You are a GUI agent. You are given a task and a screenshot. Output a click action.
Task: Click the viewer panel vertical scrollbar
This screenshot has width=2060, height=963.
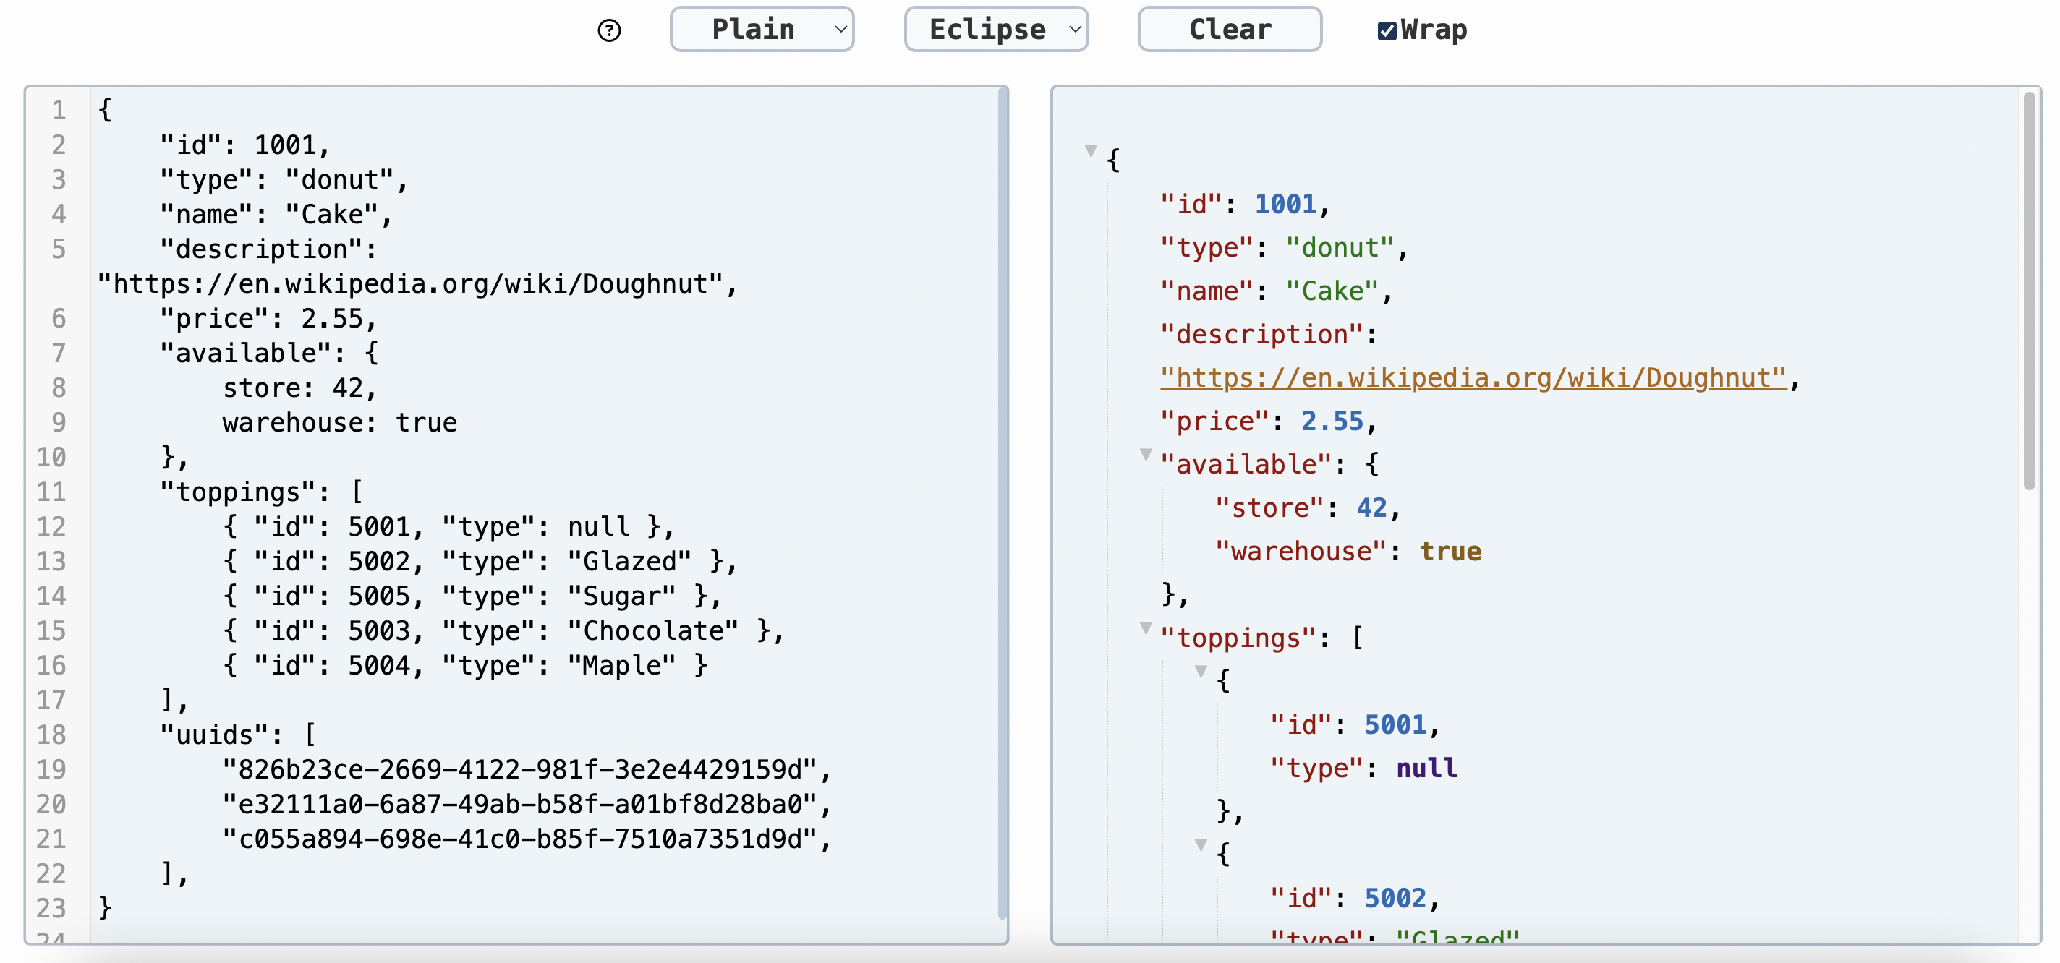(2029, 291)
